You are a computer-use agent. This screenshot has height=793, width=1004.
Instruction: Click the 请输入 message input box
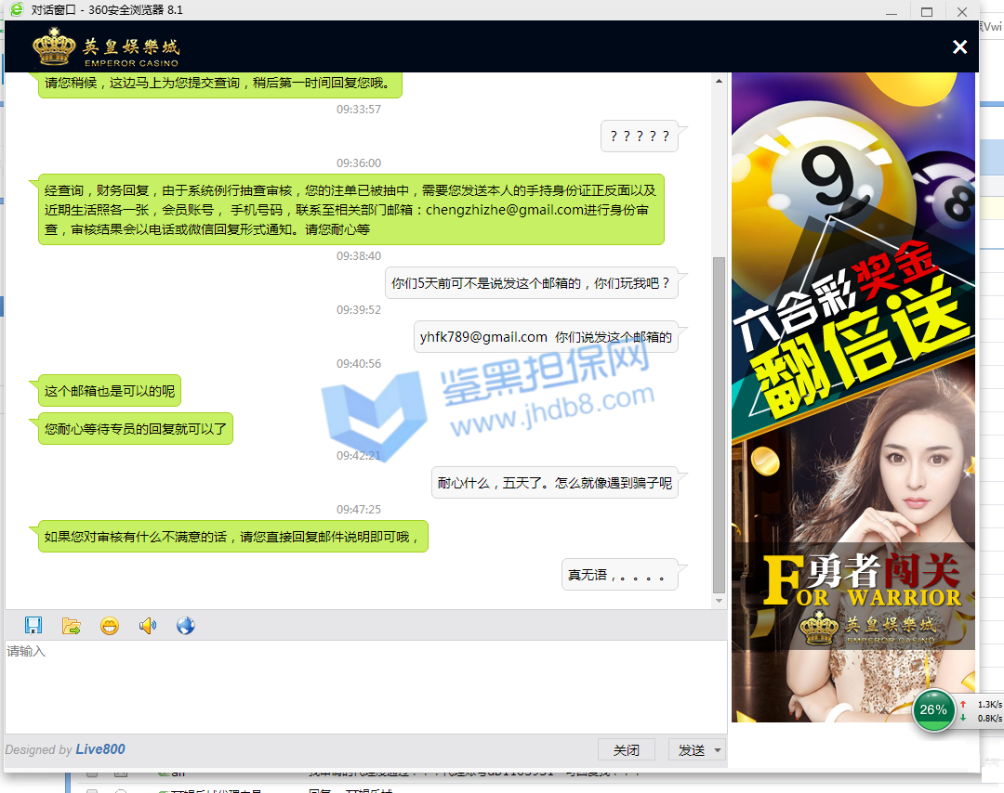[x=363, y=687]
